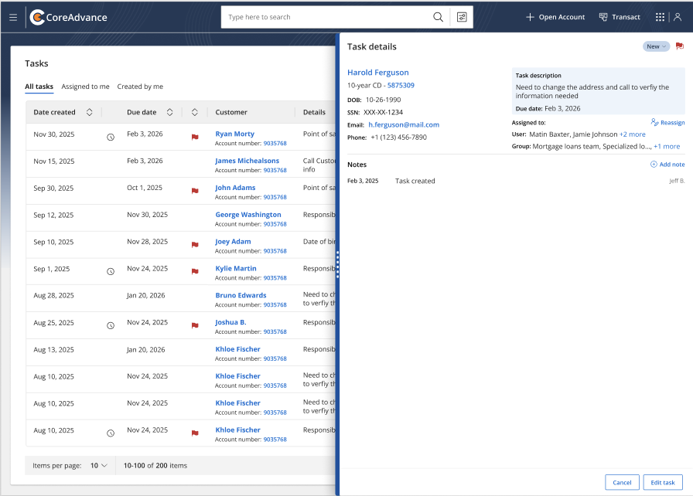
Task: Click the magnifier search icon
Action: click(x=438, y=17)
